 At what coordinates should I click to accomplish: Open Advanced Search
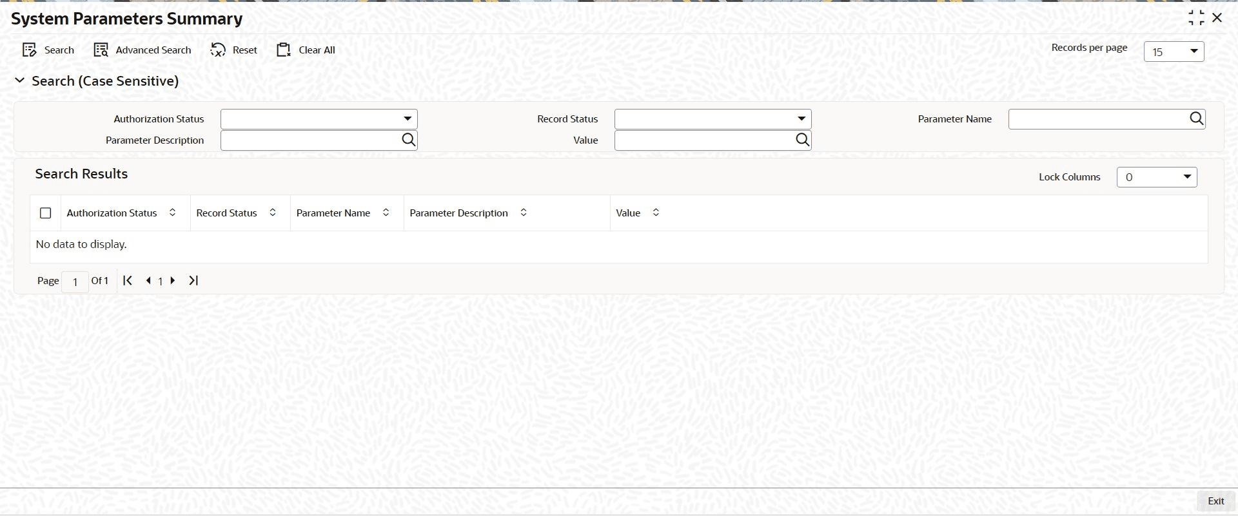142,50
